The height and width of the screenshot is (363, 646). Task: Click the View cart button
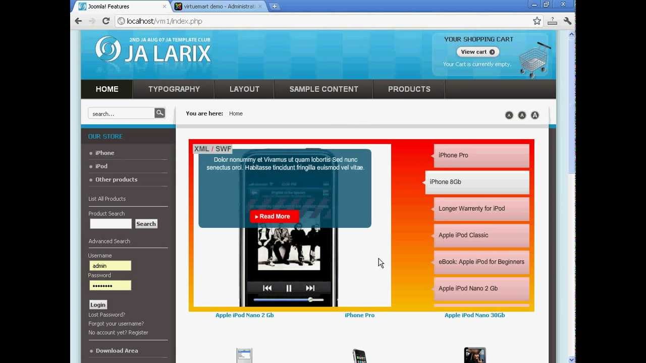(x=478, y=52)
